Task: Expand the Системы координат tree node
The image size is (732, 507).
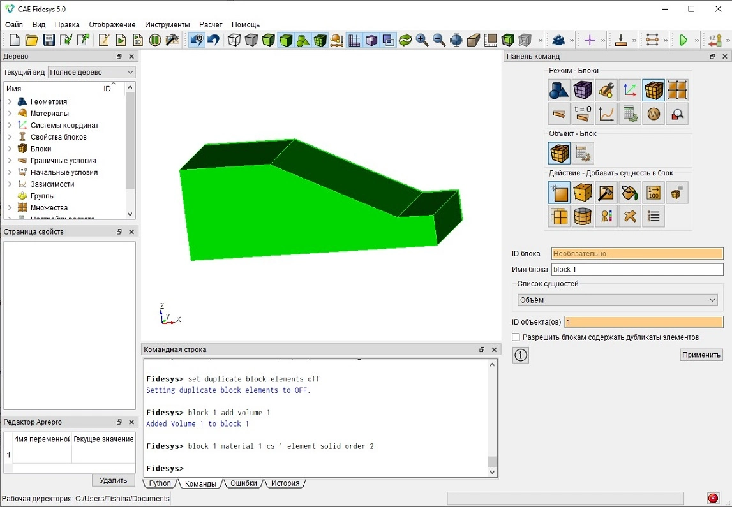Action: click(x=10, y=125)
